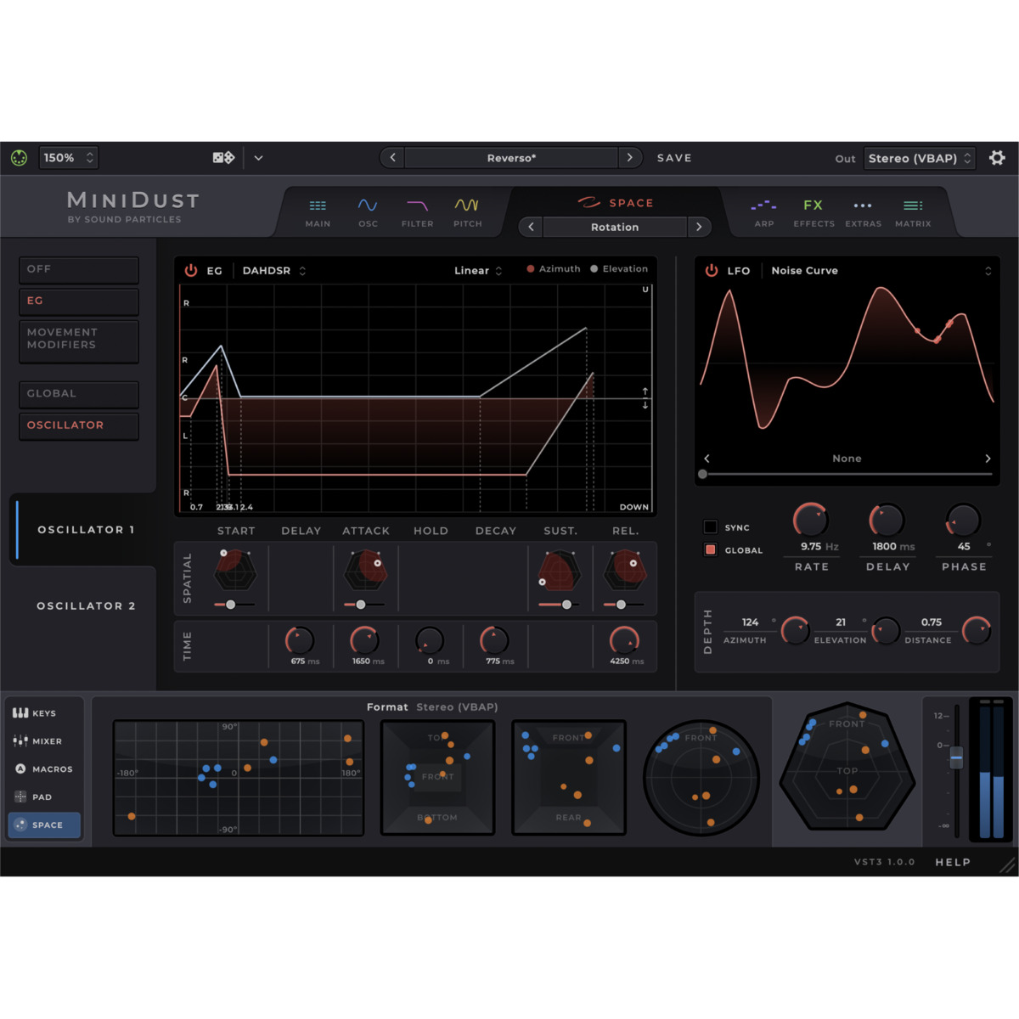The image size is (1019, 1019).
Task: Adjust the LFO horizontal slider handle
Action: 702,475
